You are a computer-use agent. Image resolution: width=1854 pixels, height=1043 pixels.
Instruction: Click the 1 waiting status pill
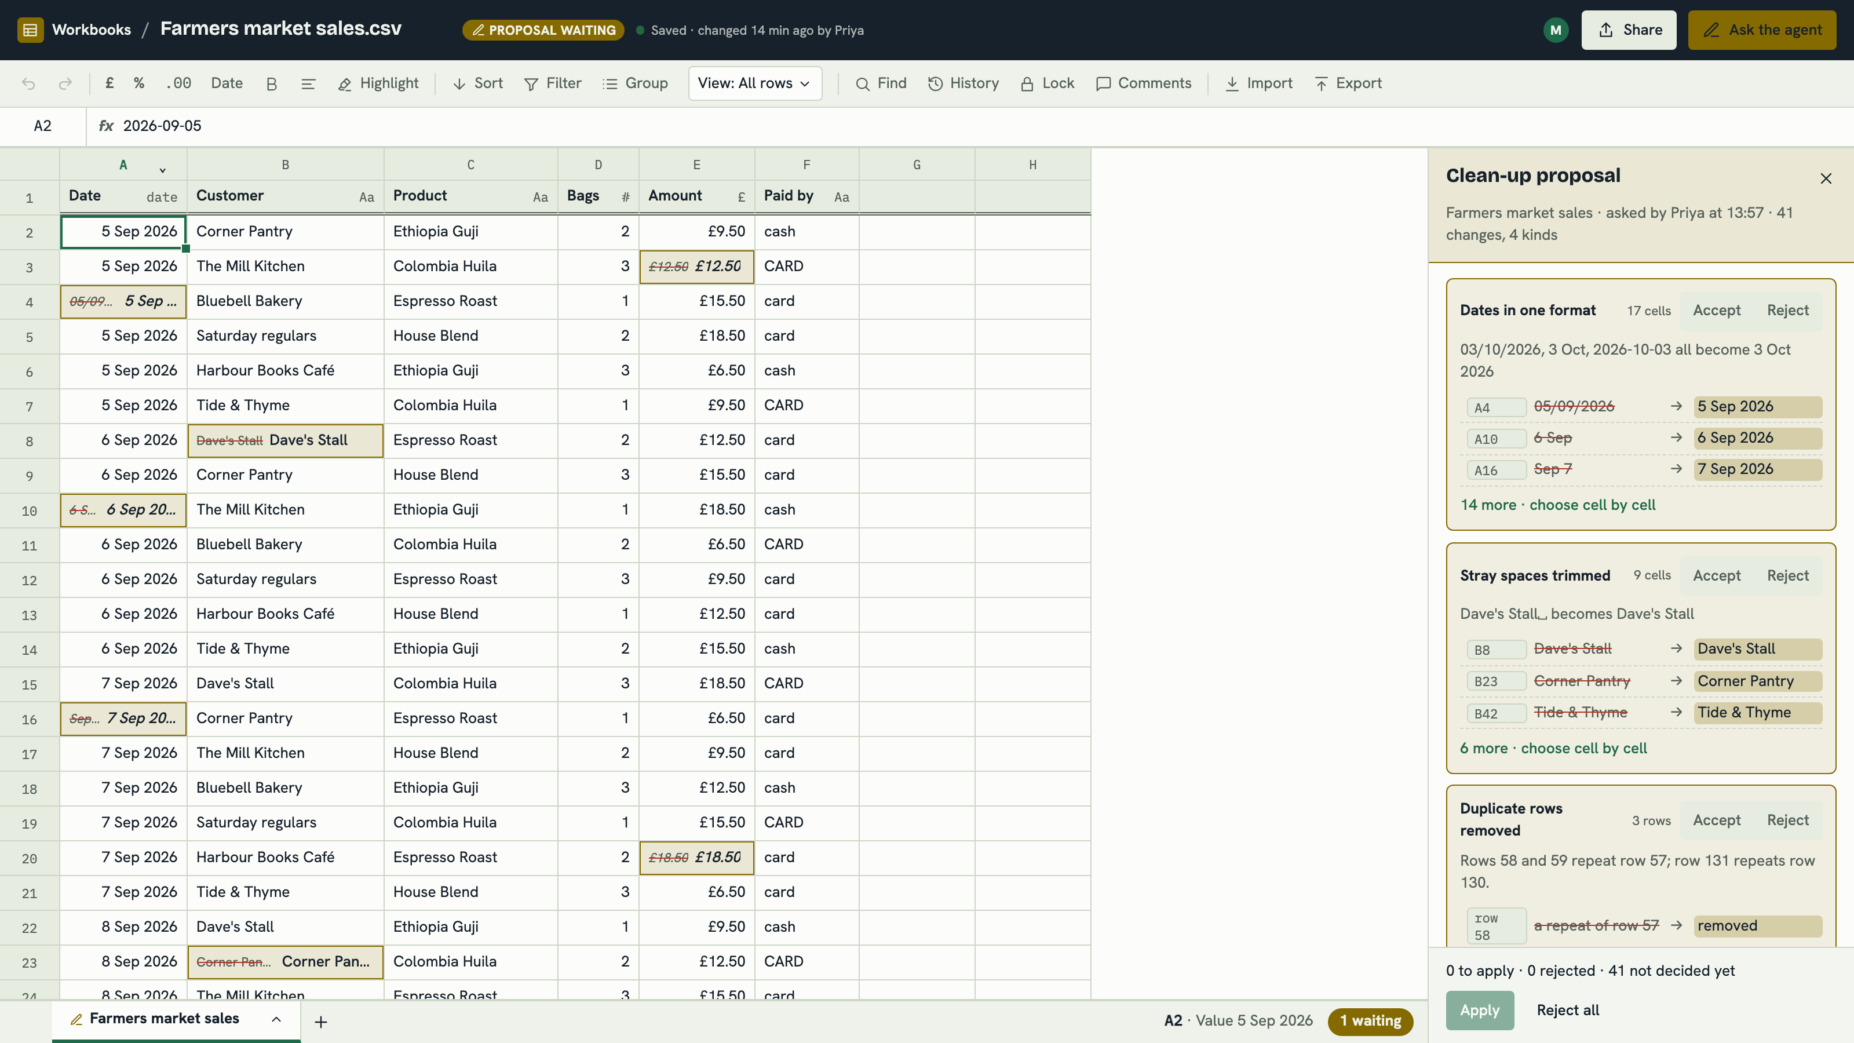point(1370,1020)
